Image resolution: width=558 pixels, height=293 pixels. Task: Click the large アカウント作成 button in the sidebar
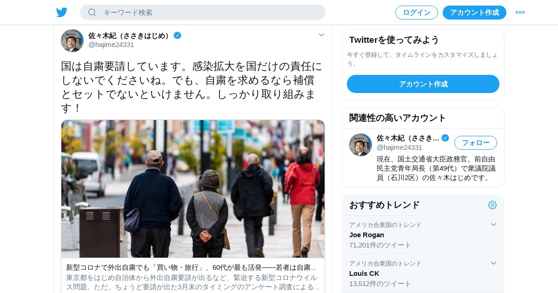423,84
